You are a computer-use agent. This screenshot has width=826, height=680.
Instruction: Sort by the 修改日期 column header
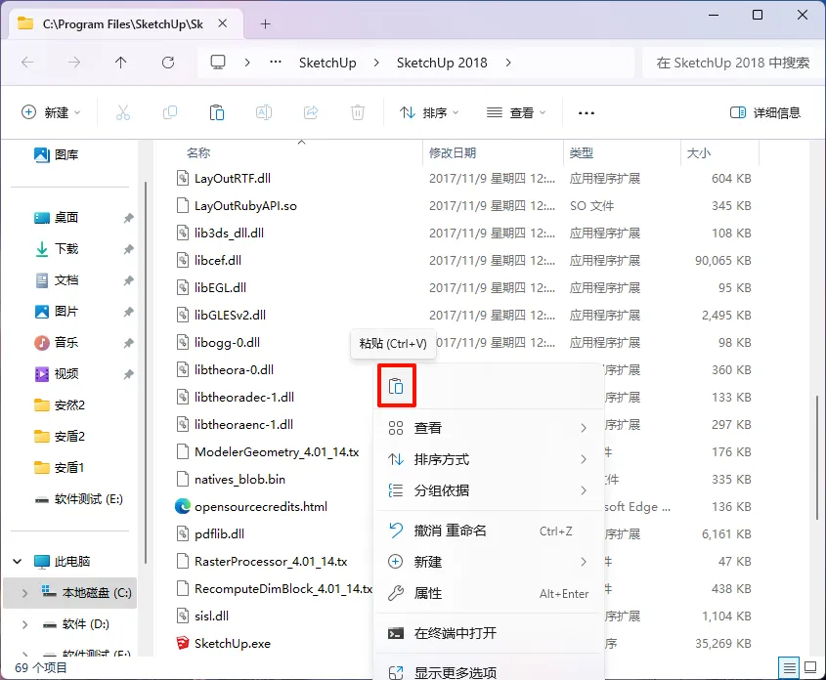453,153
